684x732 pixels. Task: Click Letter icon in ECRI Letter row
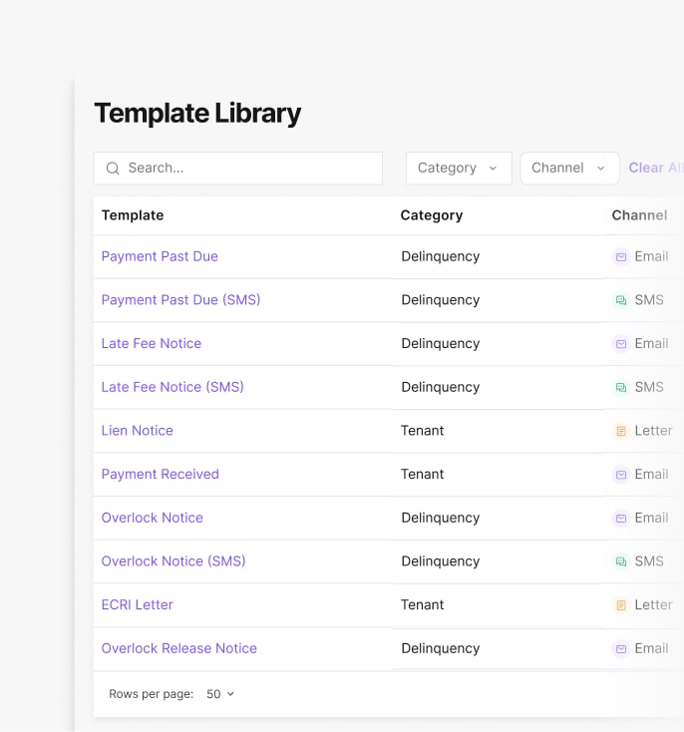pos(621,605)
